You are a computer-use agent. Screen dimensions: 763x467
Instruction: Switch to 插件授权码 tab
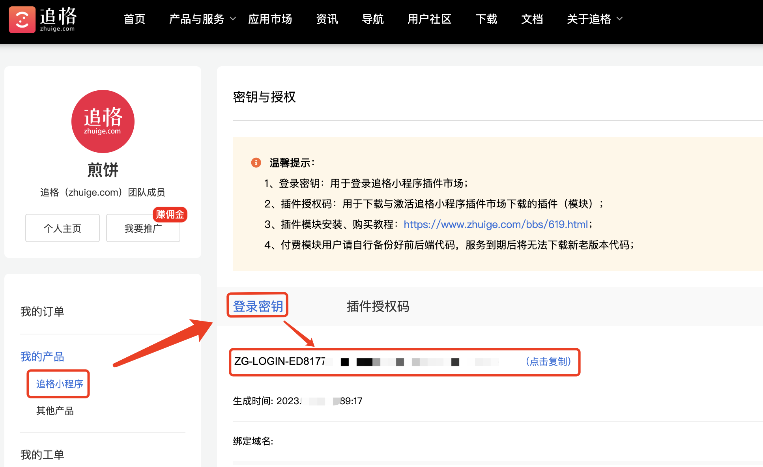378,306
